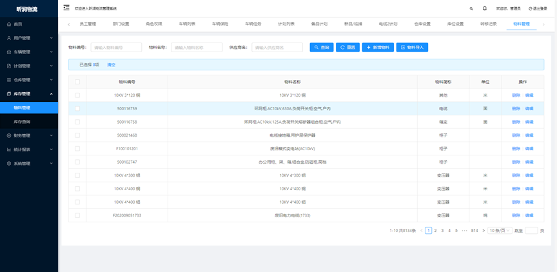Expand 计划管理 submenu via its chevron
The height and width of the screenshot is (272, 557).
52,66
